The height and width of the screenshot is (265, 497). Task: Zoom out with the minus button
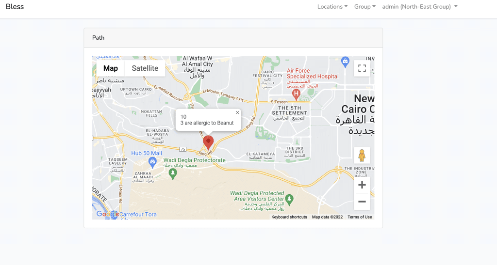click(362, 202)
